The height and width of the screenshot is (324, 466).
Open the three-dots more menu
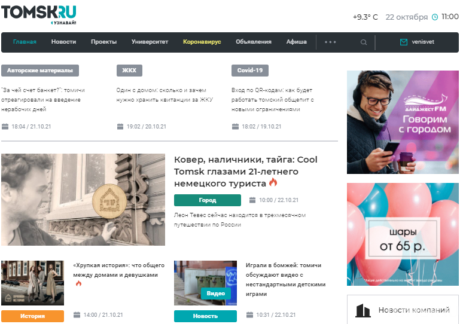(330, 42)
